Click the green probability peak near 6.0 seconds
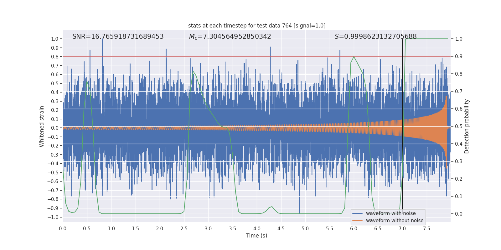 pos(354,57)
